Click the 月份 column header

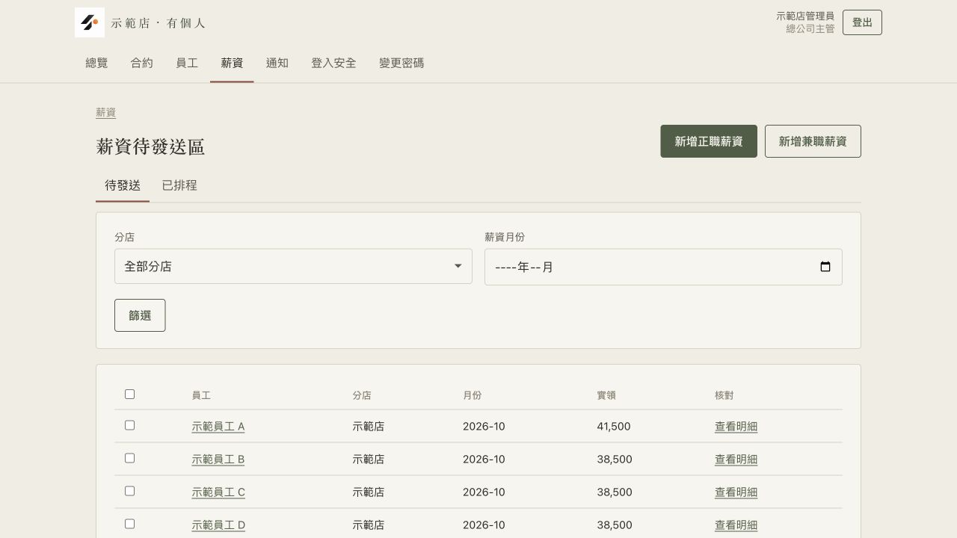pyautogui.click(x=473, y=395)
